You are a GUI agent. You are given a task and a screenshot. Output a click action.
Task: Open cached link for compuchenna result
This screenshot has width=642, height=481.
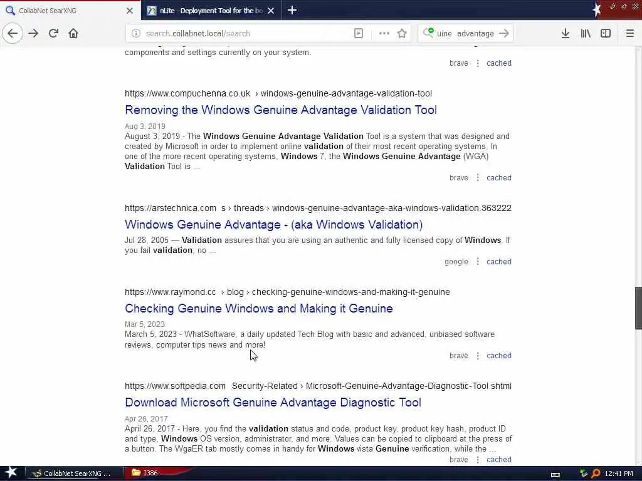[x=498, y=177]
